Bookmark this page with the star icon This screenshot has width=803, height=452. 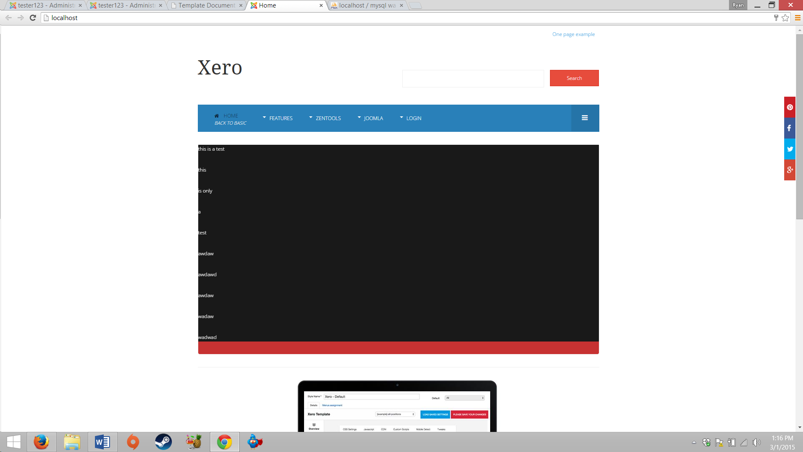tap(785, 18)
